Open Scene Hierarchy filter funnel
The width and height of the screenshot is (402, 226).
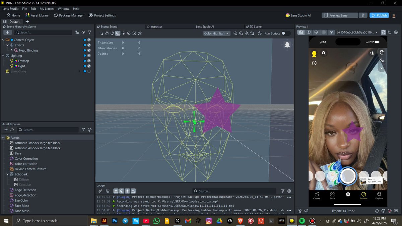click(x=89, y=32)
